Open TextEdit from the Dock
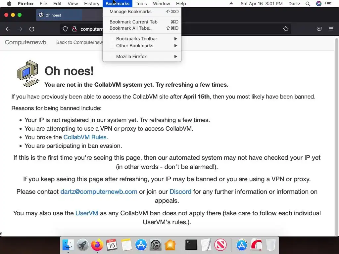The width and height of the screenshot is (339, 254). (206, 245)
